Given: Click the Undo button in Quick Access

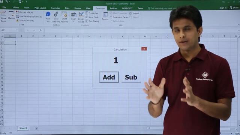Looking at the screenshot, I should [7, 1].
